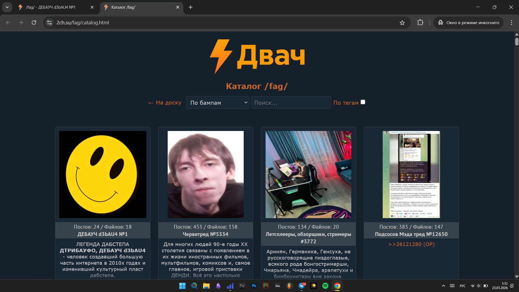
Task: Open the browser extensions menu
Action: click(420, 23)
